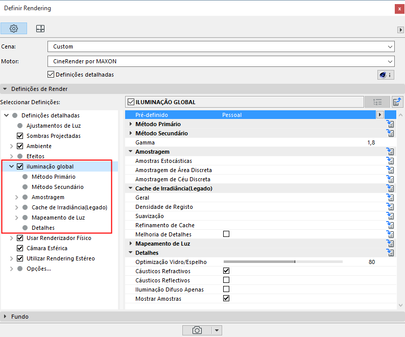Click arrow button in Pré-definido row
405x337 pixels.
379,115
